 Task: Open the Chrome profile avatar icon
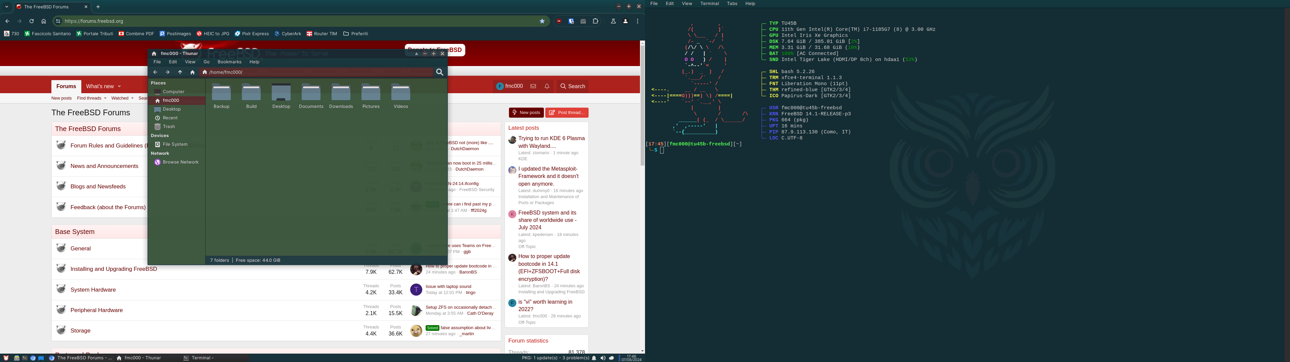click(x=626, y=21)
